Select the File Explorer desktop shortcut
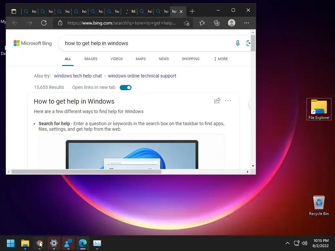 [x=319, y=109]
